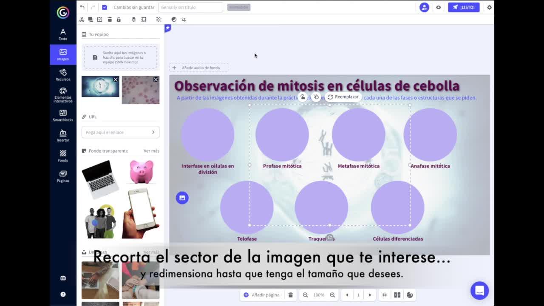The width and height of the screenshot is (544, 306).
Task: Toggle the save status checkbox
Action: coord(105,7)
